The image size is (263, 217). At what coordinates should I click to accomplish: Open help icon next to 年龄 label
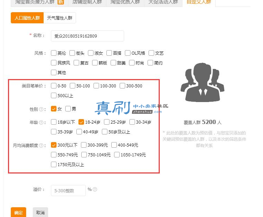pyautogui.click(x=41, y=123)
